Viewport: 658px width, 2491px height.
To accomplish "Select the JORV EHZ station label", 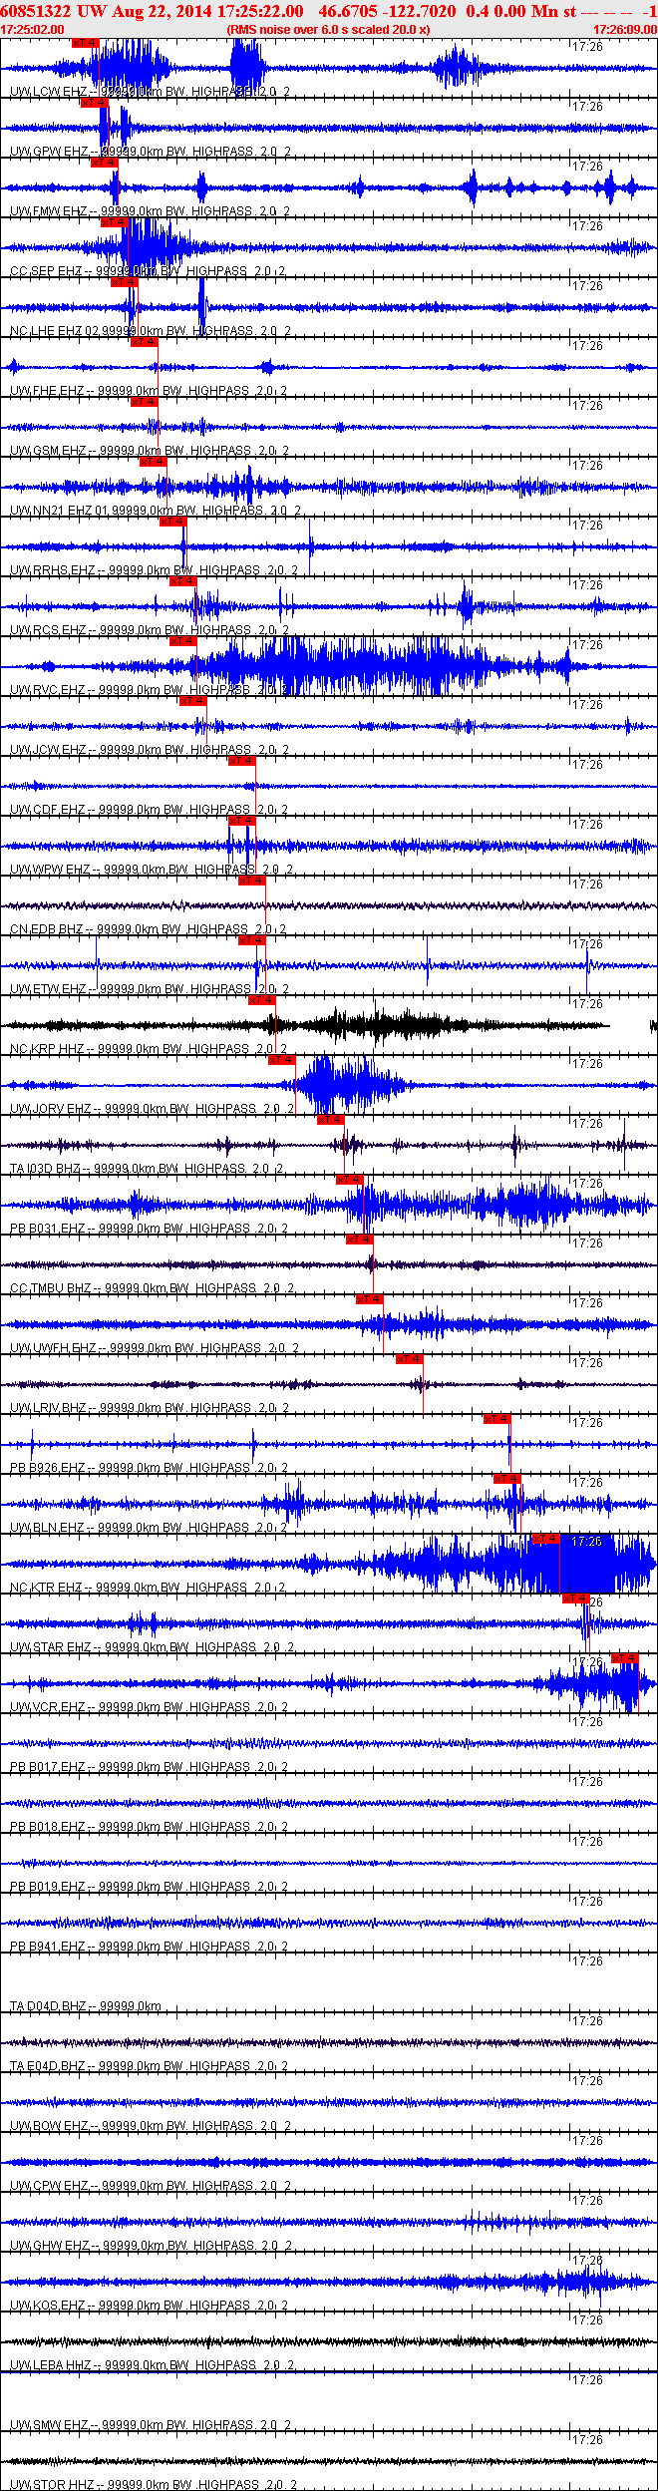I will (152, 1109).
